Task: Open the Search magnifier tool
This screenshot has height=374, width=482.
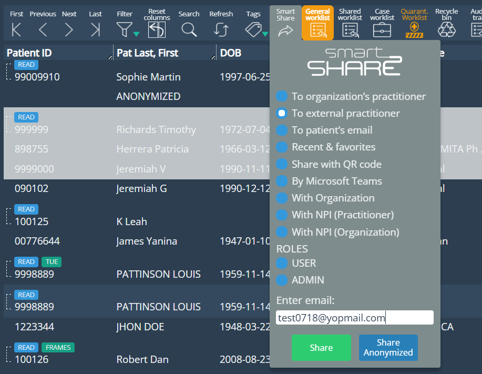Action: click(x=189, y=30)
